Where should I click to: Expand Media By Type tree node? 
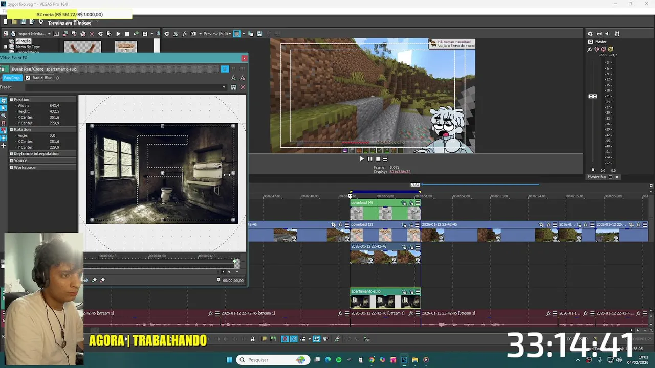point(6,47)
